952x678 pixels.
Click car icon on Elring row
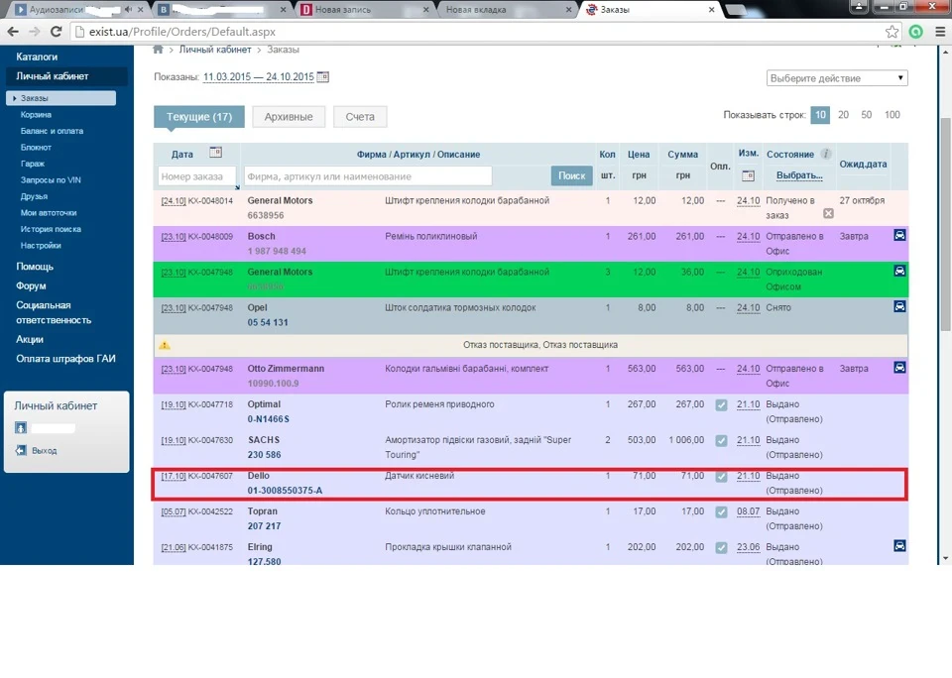click(899, 546)
